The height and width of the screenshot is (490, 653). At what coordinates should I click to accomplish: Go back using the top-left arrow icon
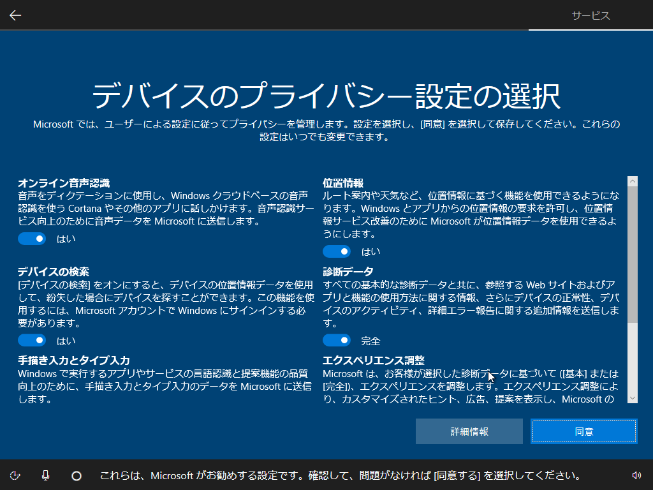click(x=15, y=15)
